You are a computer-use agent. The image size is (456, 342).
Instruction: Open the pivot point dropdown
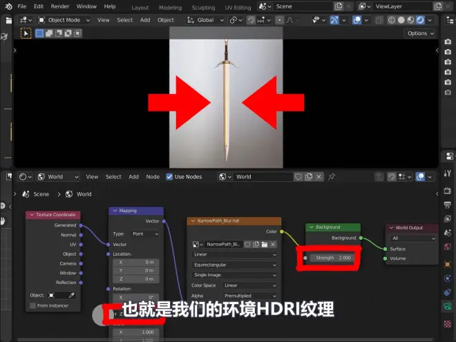pyautogui.click(x=236, y=20)
